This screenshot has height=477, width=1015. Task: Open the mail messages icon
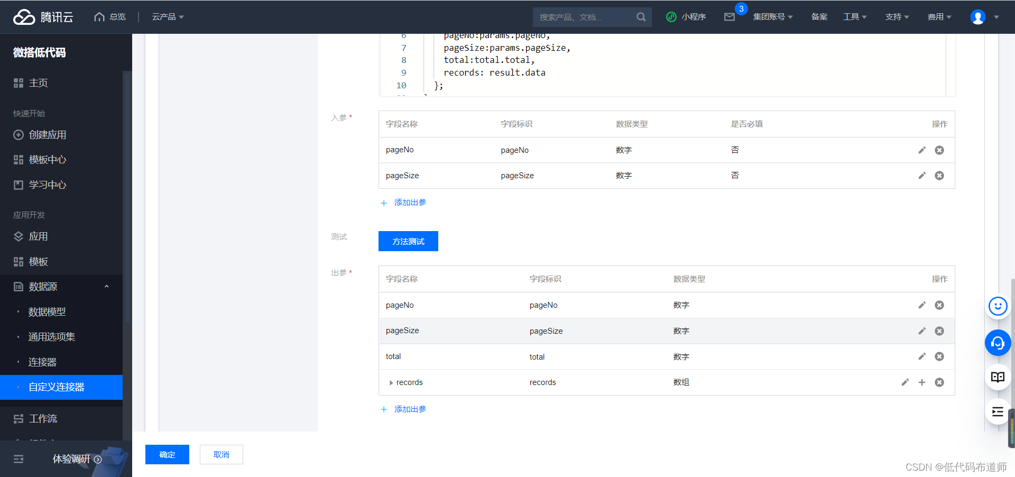tap(730, 17)
